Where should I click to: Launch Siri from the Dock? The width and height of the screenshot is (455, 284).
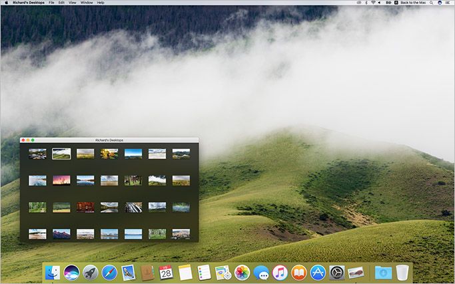71,273
